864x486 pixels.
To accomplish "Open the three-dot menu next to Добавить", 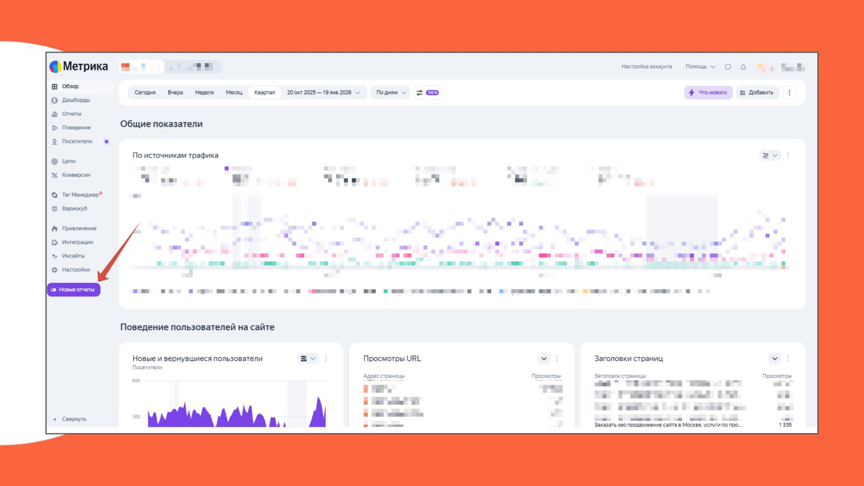I will tap(789, 93).
